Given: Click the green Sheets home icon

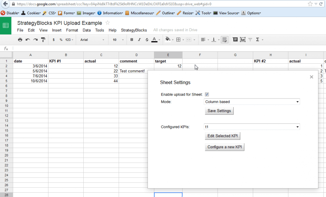Looking at the screenshot, I should click(5, 26).
